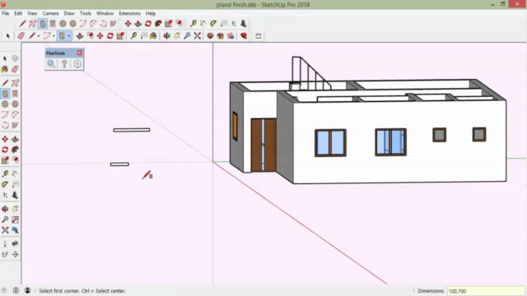Open the Edit menu
Screen dimensions: 527x296
[x=18, y=13]
